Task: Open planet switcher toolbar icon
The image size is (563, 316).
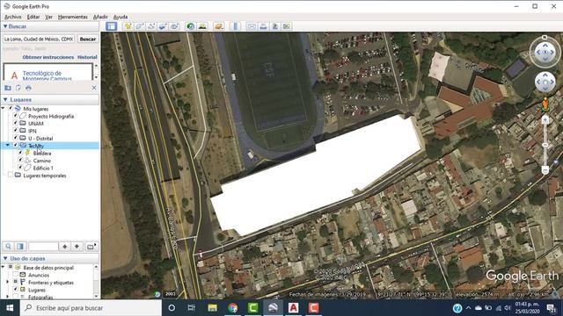Action: 219,26
